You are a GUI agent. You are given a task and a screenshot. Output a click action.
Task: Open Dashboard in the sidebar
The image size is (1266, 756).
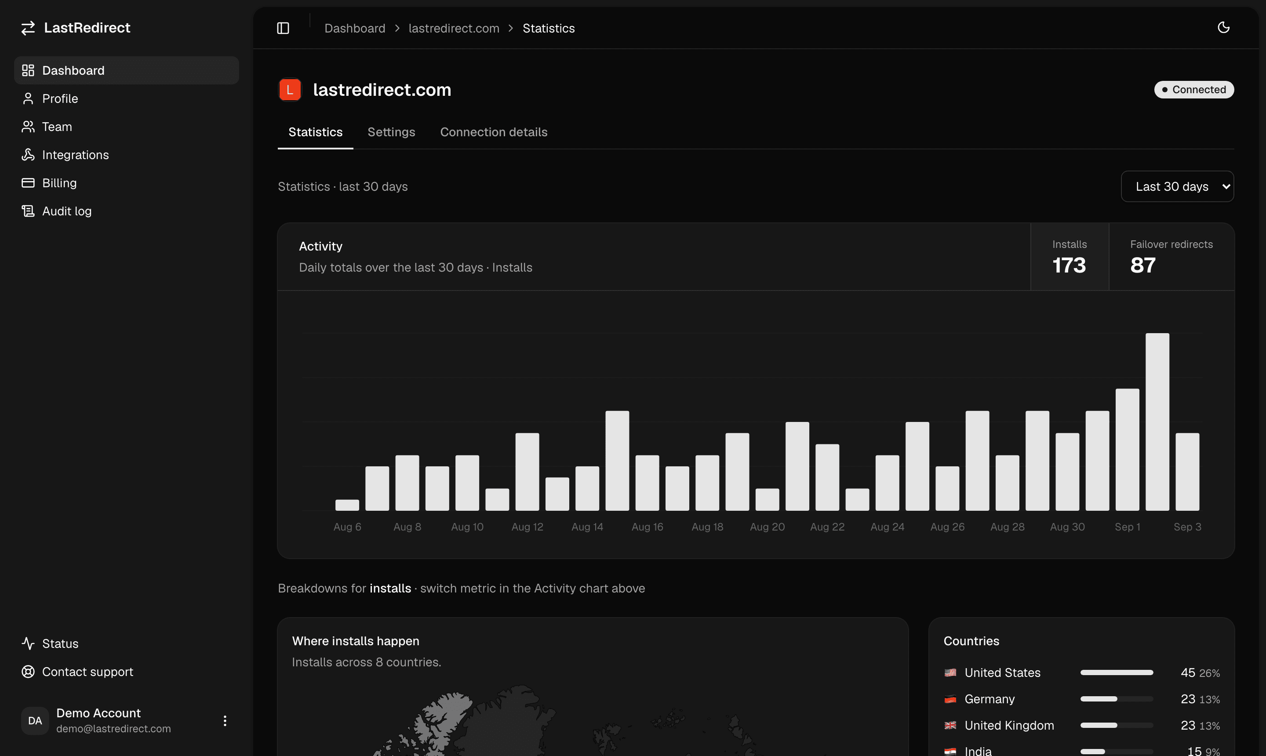[x=126, y=70]
